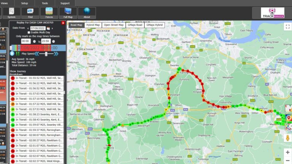292x164 pixels.
Task: Toggle fullscreen map view
Action: tap(287, 27)
